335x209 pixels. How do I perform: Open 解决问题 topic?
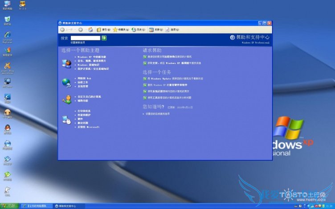point(83,123)
